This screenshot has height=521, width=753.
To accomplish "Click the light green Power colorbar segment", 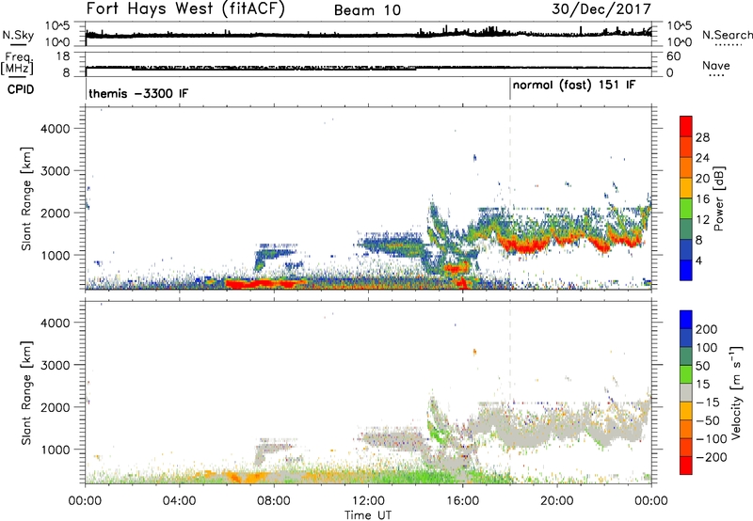I will (x=686, y=209).
